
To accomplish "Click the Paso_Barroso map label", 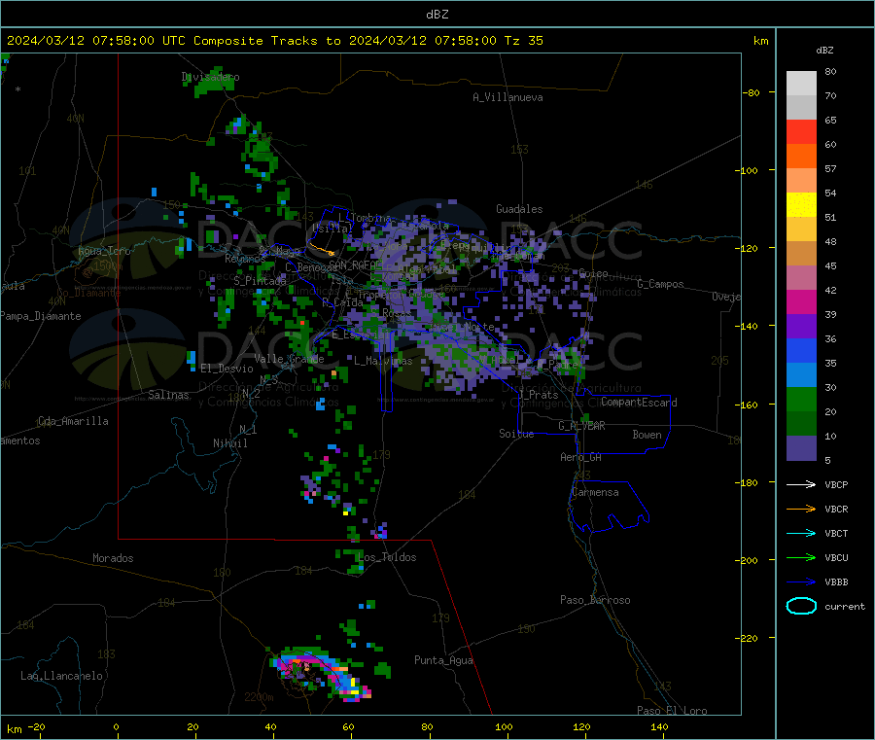I will [x=595, y=600].
